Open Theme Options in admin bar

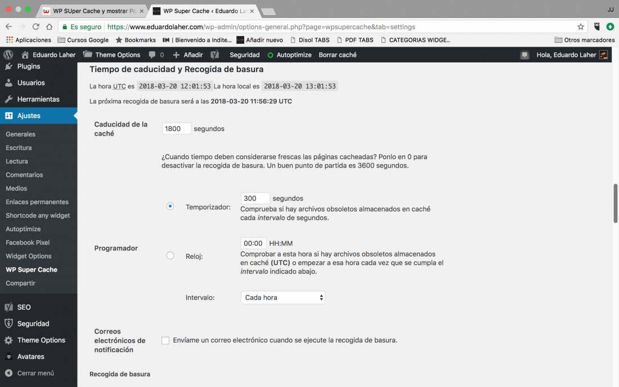click(112, 55)
